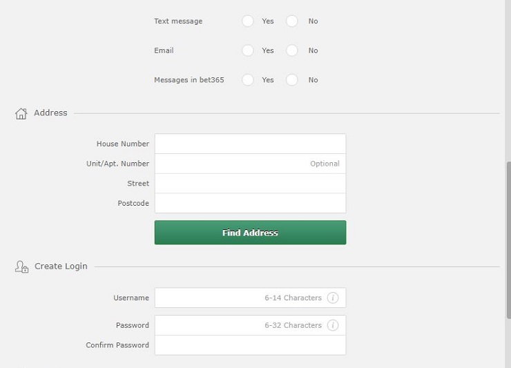Click into the Street field
This screenshot has width=511, height=368.
click(x=250, y=184)
